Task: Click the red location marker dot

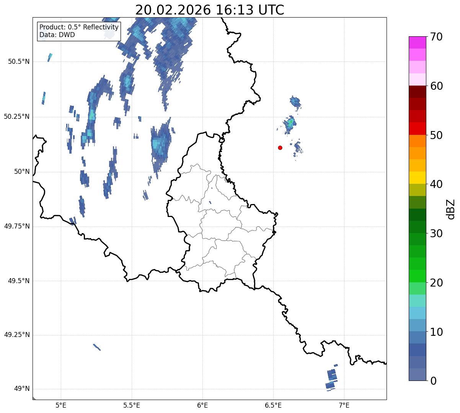Action: click(x=280, y=147)
